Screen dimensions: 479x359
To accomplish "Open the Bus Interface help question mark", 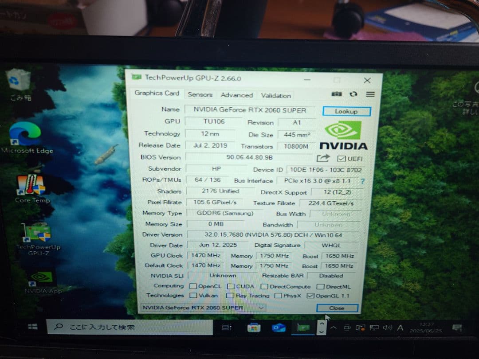I will click(363, 181).
